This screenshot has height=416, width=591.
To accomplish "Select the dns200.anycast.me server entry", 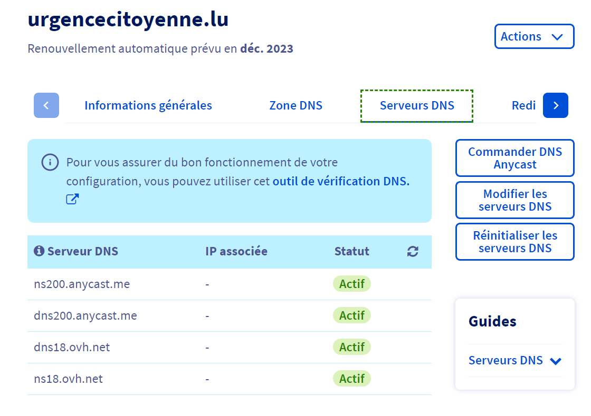I will [85, 316].
